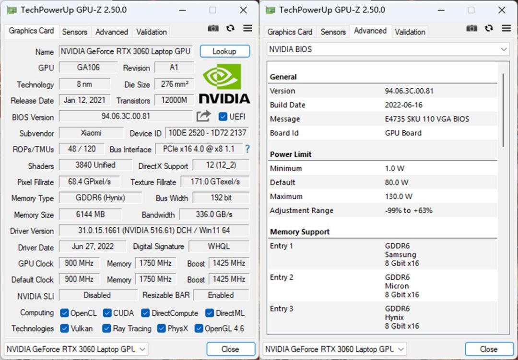Click the Driver Version field

154,230
